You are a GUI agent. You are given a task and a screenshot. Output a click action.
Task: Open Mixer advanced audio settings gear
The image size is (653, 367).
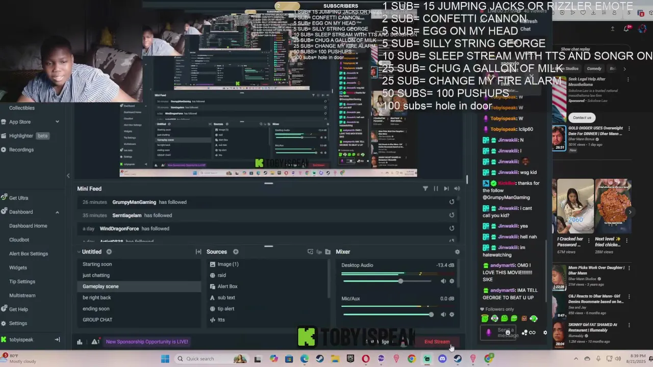click(457, 252)
